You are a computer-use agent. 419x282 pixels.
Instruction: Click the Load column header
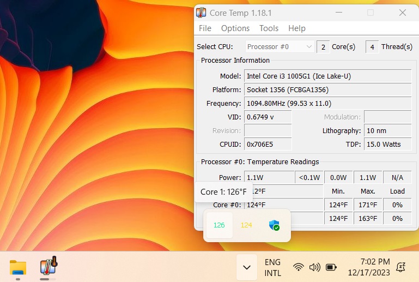pos(397,191)
